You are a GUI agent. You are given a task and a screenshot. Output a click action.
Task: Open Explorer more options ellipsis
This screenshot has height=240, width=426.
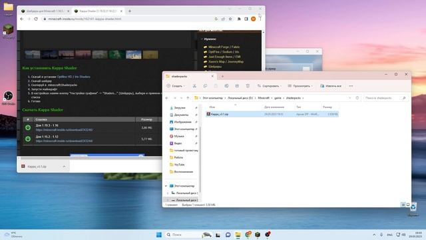[x=351, y=86]
